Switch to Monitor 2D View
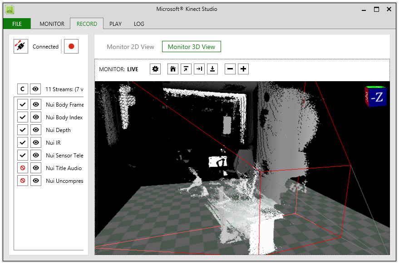Viewport: 399px width, 264px height. [x=130, y=47]
